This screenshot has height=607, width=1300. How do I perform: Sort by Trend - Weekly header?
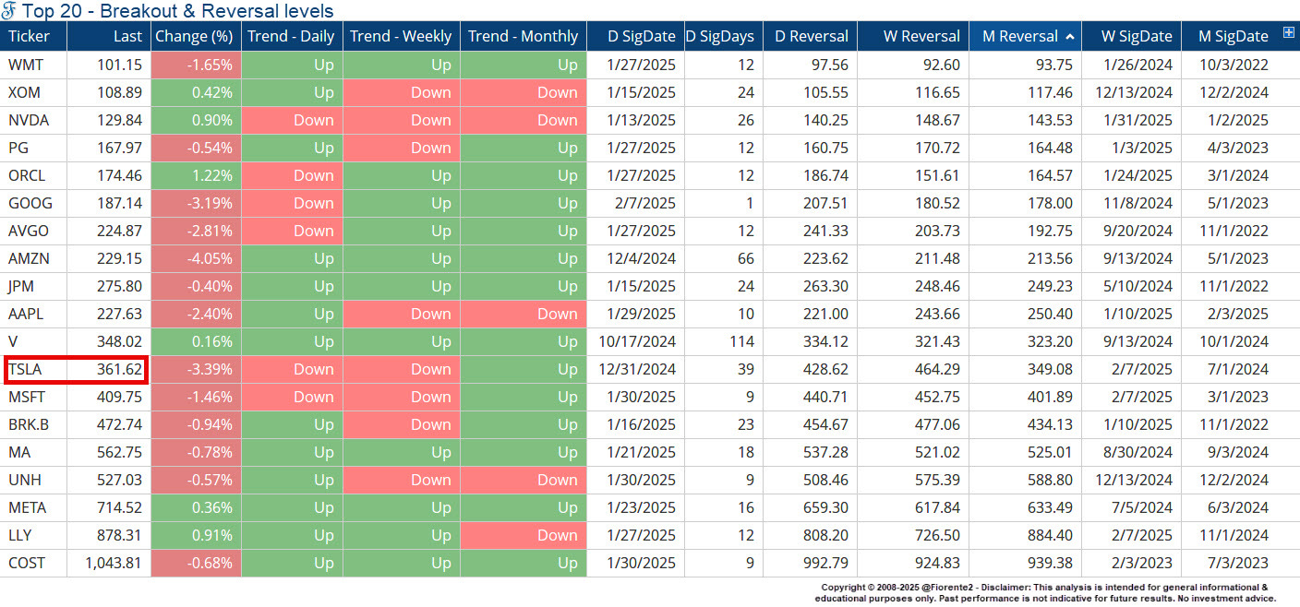pyautogui.click(x=401, y=36)
